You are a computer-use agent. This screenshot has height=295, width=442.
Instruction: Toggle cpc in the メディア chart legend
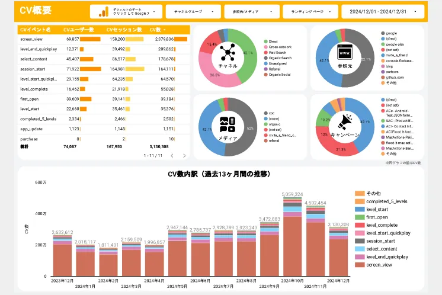(273, 113)
